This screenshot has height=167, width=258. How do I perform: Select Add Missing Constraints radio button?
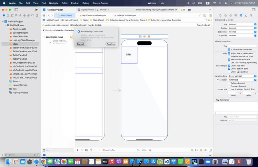pyautogui.click(x=79, y=31)
